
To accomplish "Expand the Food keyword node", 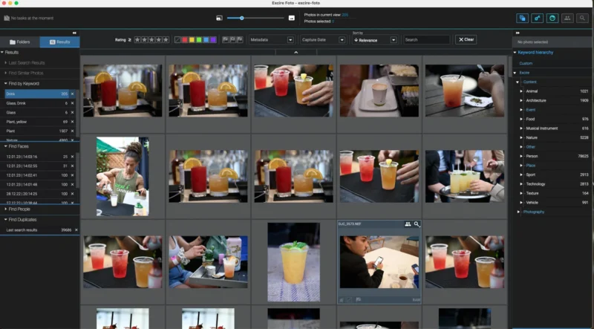I will [521, 119].
